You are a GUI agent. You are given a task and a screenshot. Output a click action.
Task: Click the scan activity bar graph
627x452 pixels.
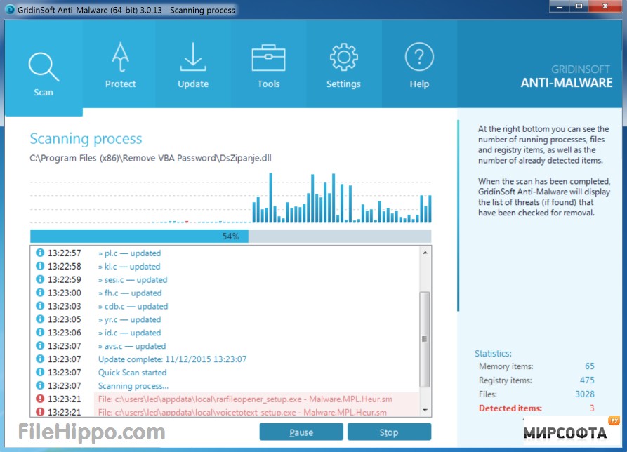point(231,198)
